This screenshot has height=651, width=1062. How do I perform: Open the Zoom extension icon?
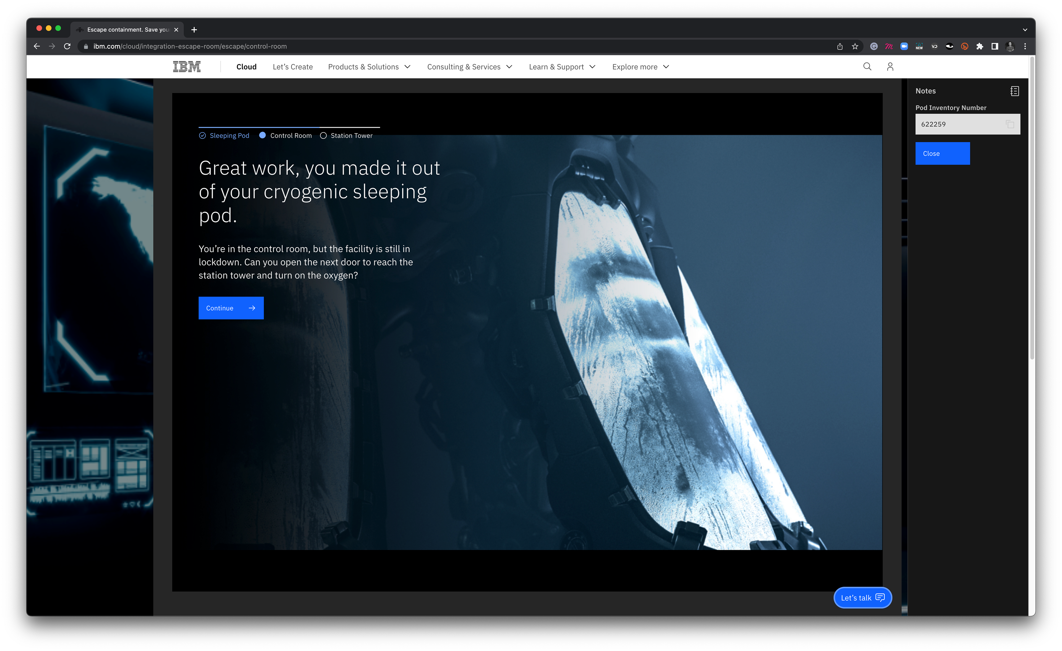[904, 46]
